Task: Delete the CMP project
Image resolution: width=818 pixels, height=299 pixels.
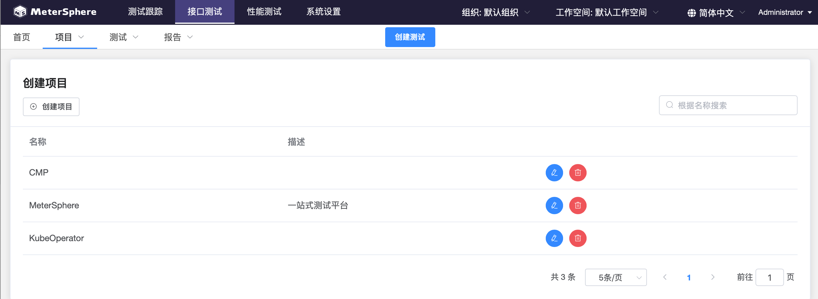Action: [x=578, y=172]
